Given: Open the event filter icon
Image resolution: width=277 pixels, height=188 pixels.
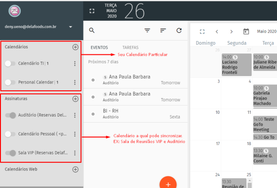Looking at the screenshot, I should tap(147, 30).
